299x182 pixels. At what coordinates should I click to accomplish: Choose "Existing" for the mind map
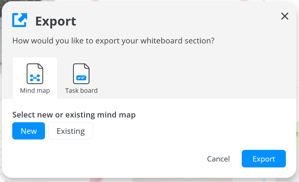70,131
